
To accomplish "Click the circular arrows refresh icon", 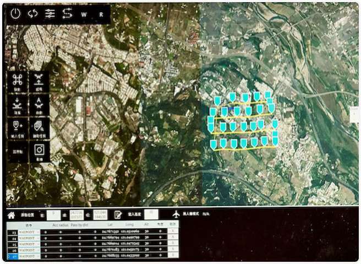I will 33,14.
